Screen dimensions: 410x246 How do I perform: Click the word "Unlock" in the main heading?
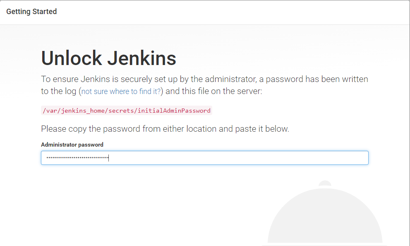pos(72,58)
